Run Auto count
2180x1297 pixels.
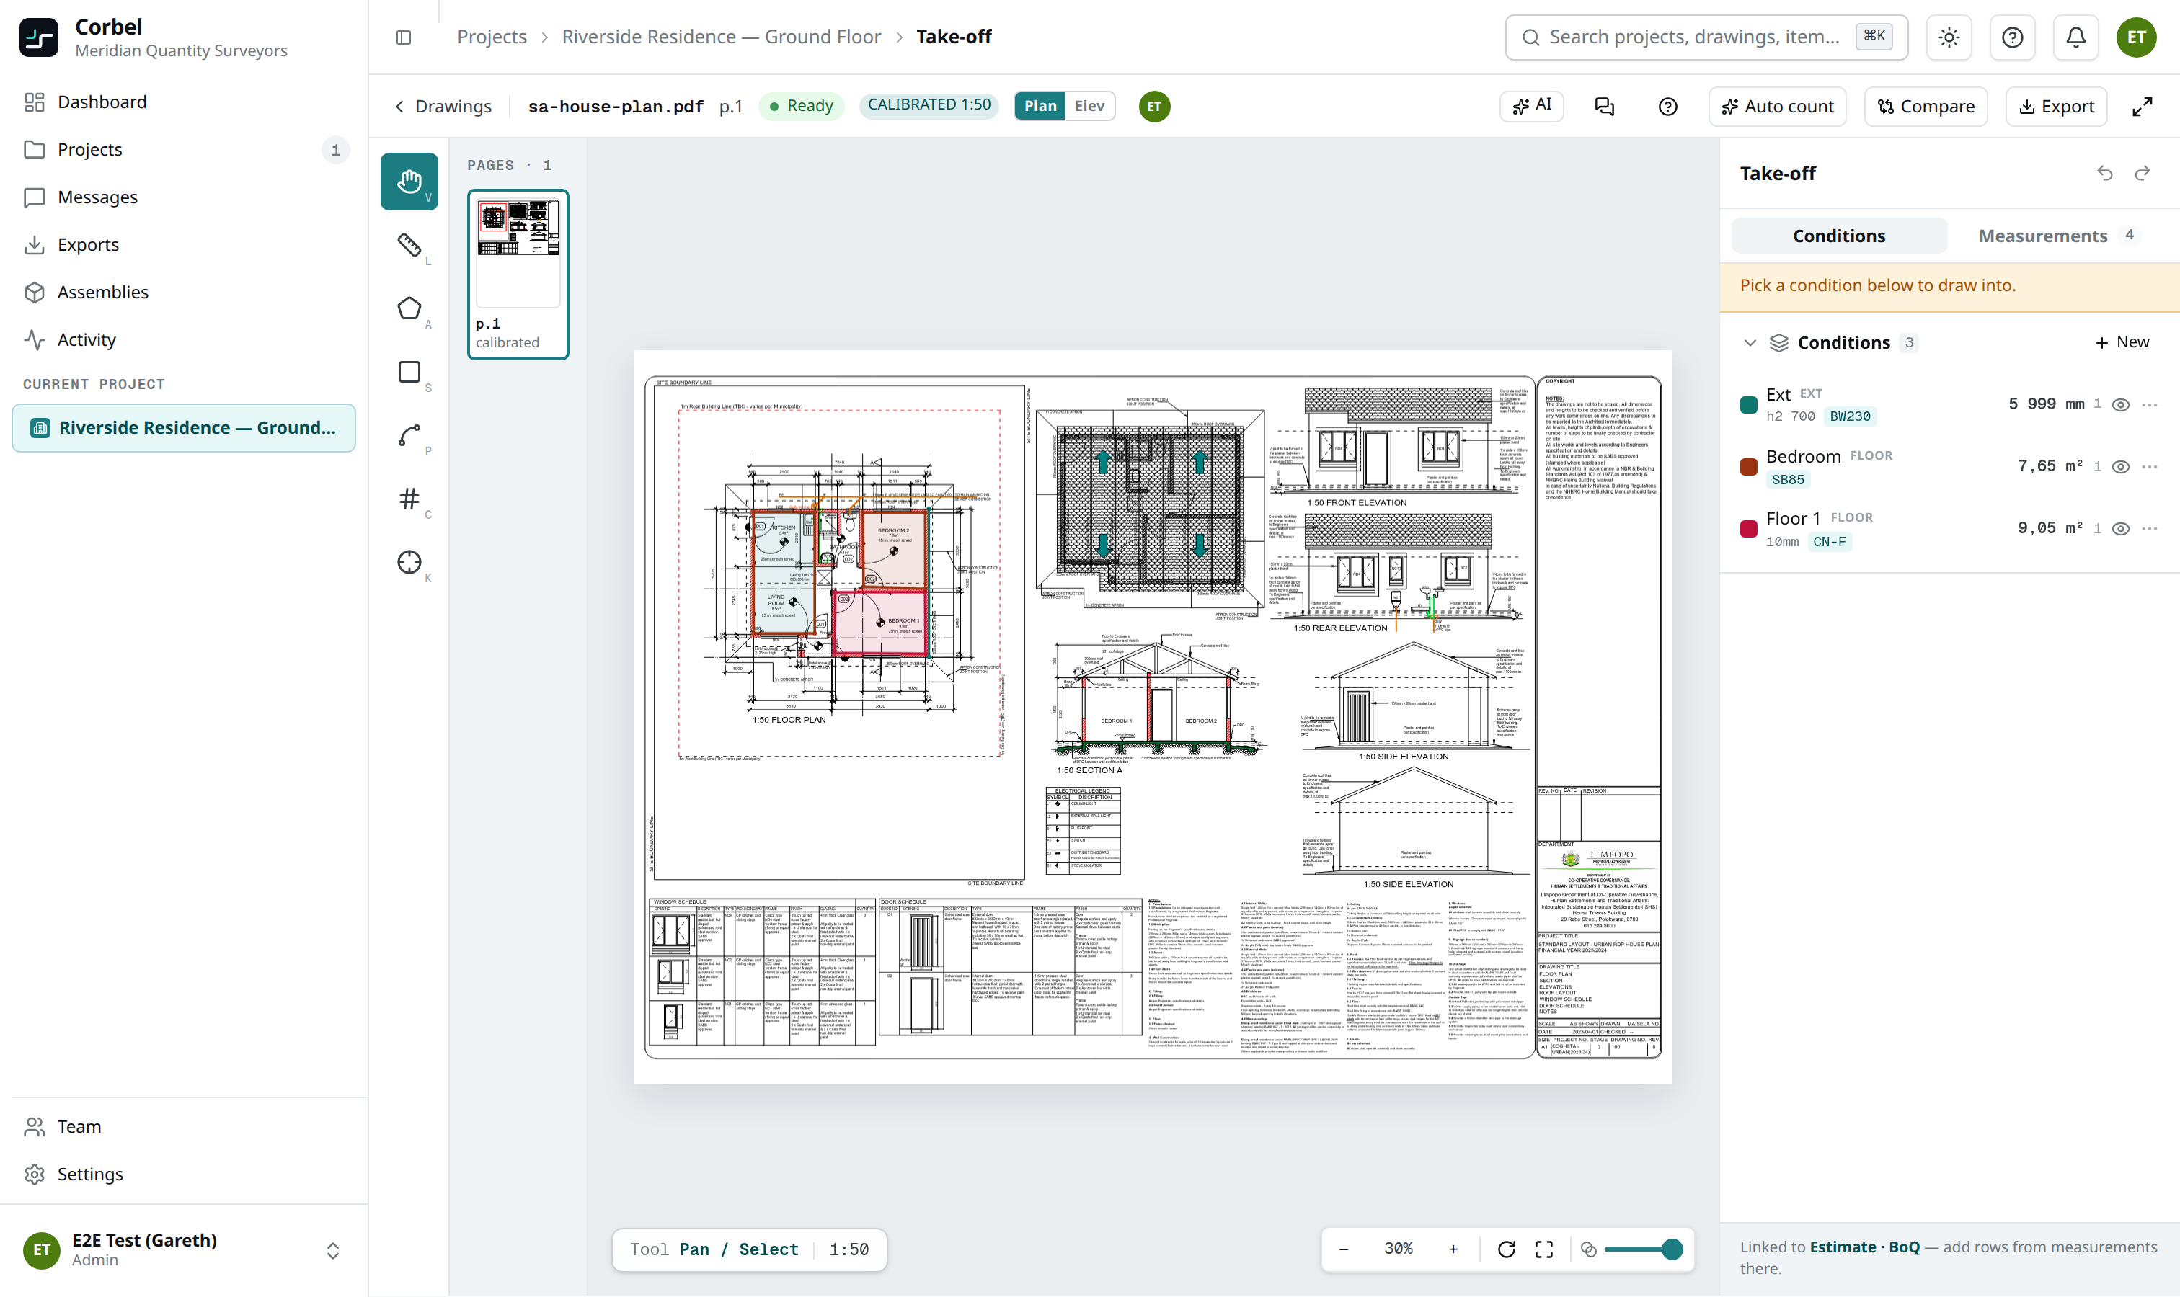[x=1778, y=107]
